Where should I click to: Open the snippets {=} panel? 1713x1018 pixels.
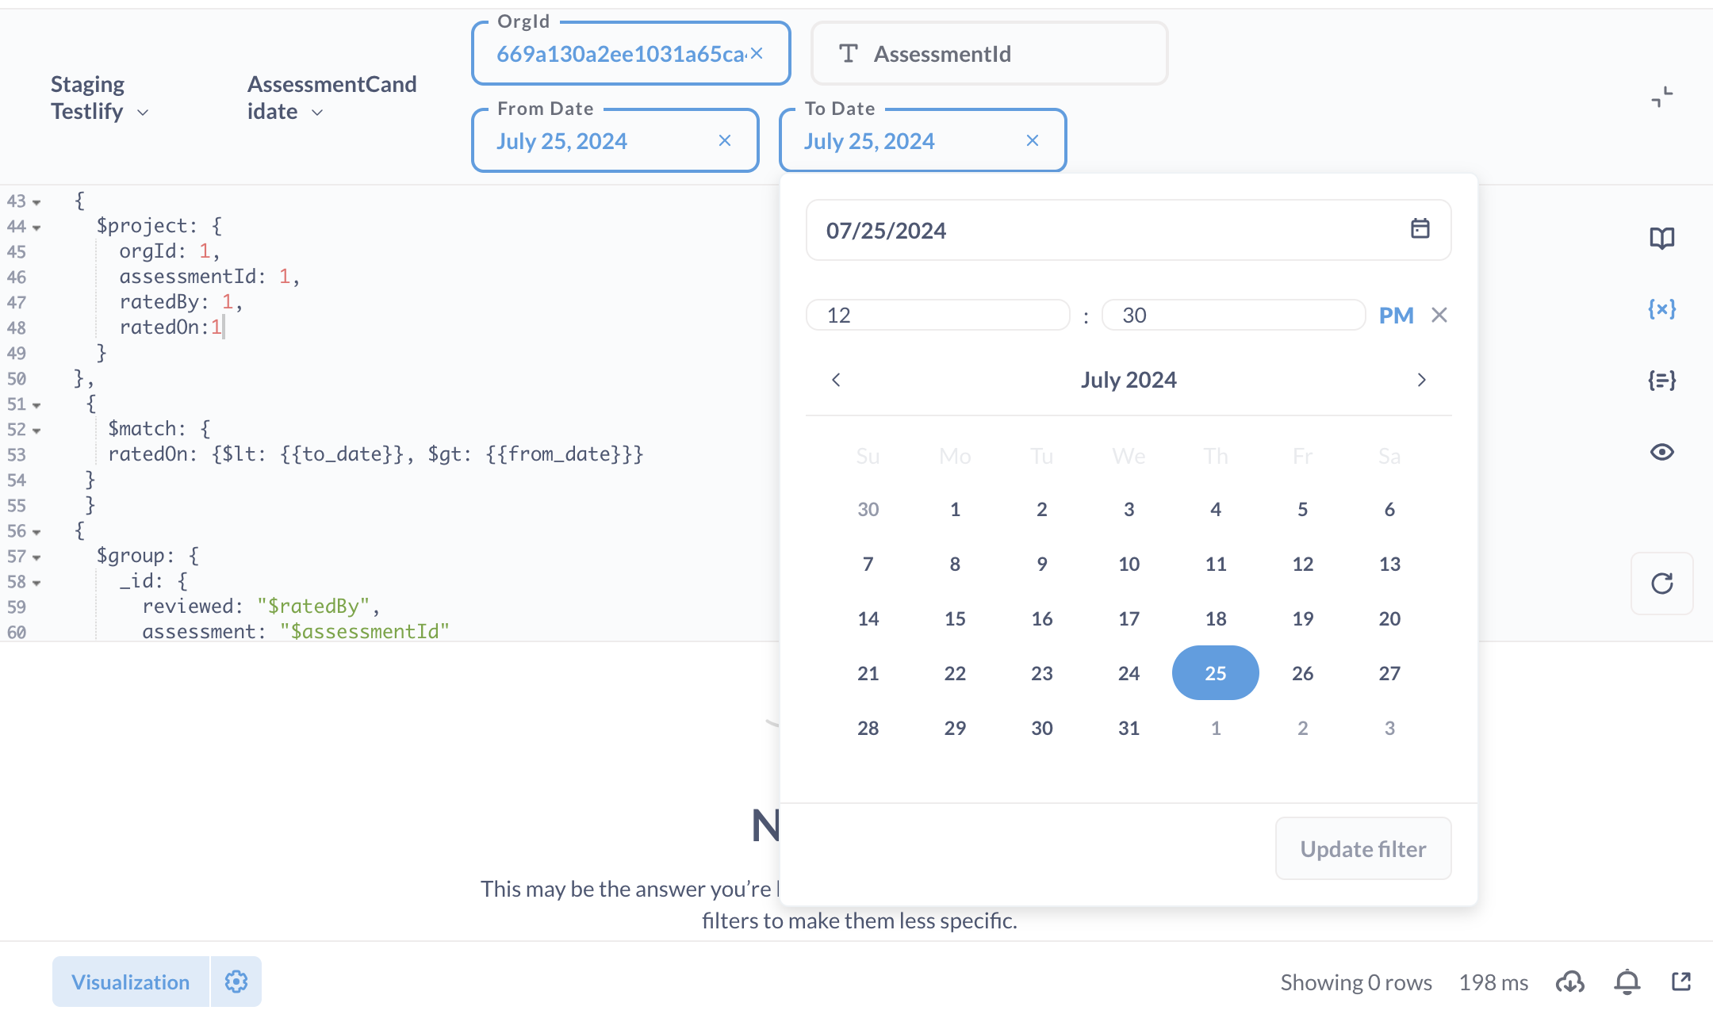[x=1661, y=380]
